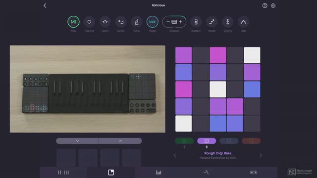The width and height of the screenshot is (317, 178).
Task: Go back using the top-left arrow
Action: [45, 5]
